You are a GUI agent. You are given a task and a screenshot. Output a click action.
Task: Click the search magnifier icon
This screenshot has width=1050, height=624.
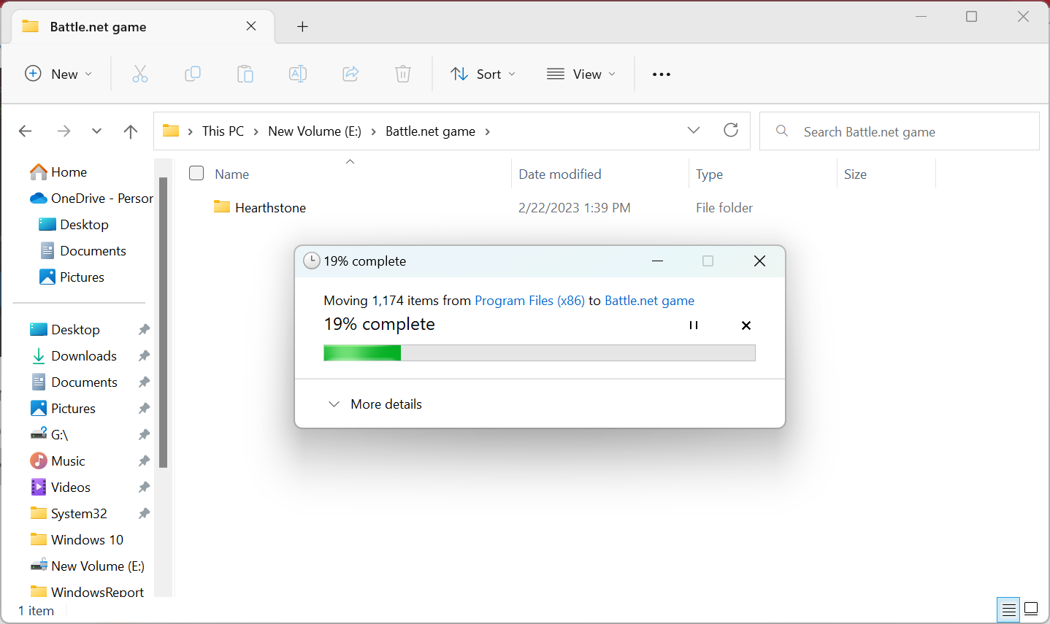tap(782, 131)
